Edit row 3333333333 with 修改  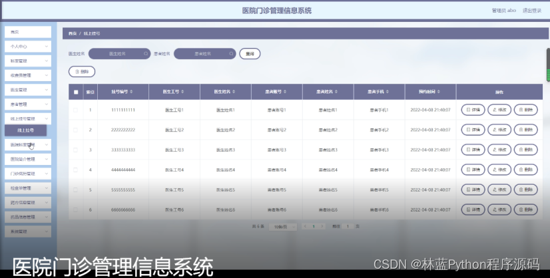[499, 150]
